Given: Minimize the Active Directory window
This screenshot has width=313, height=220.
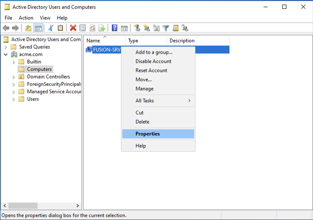Looking at the screenshot, I should (x=266, y=7).
